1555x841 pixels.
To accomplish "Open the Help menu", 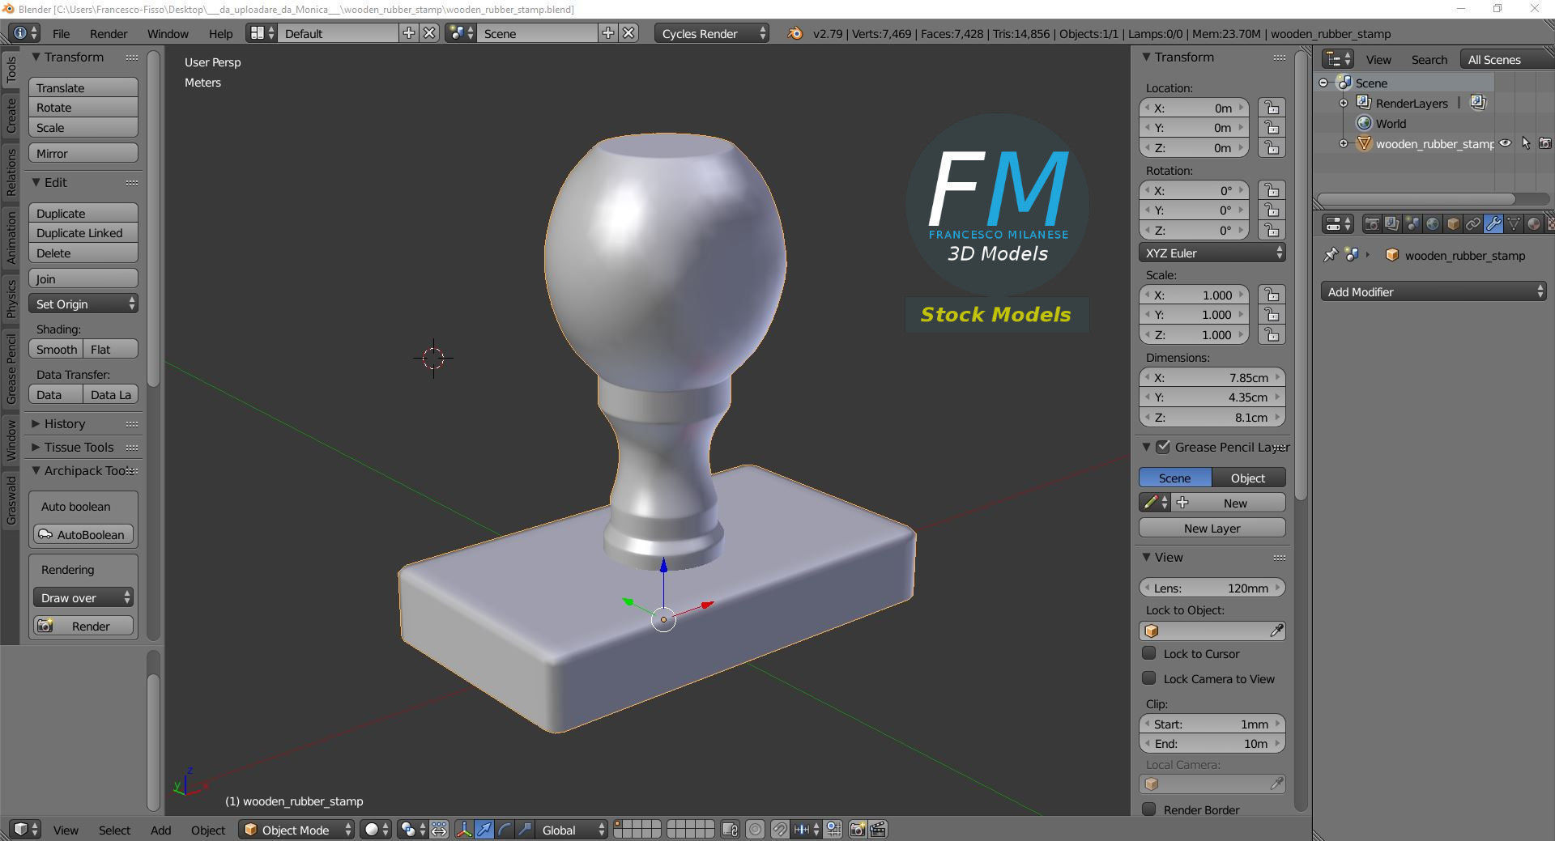I will 220,33.
